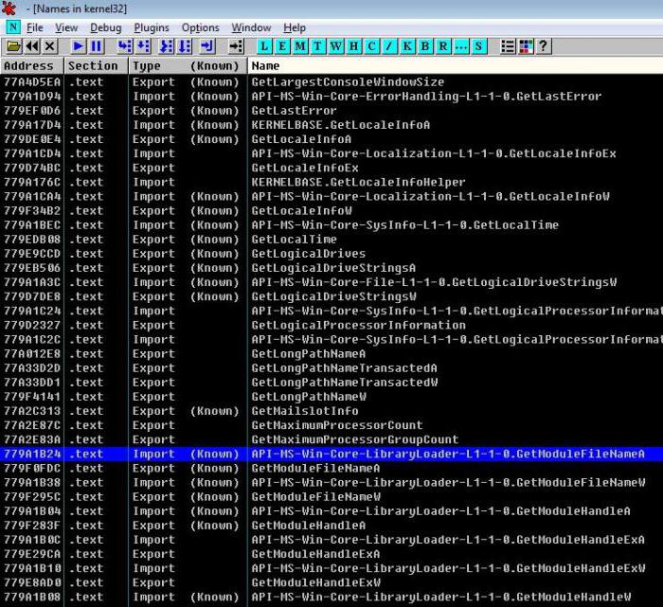The height and width of the screenshot is (607, 663).
Task: Open References window via R button
Action: pyautogui.click(x=442, y=46)
